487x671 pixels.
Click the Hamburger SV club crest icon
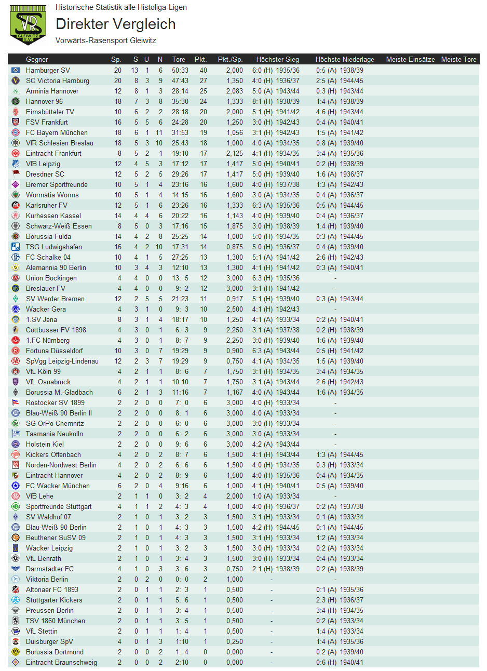pyautogui.click(x=16, y=70)
